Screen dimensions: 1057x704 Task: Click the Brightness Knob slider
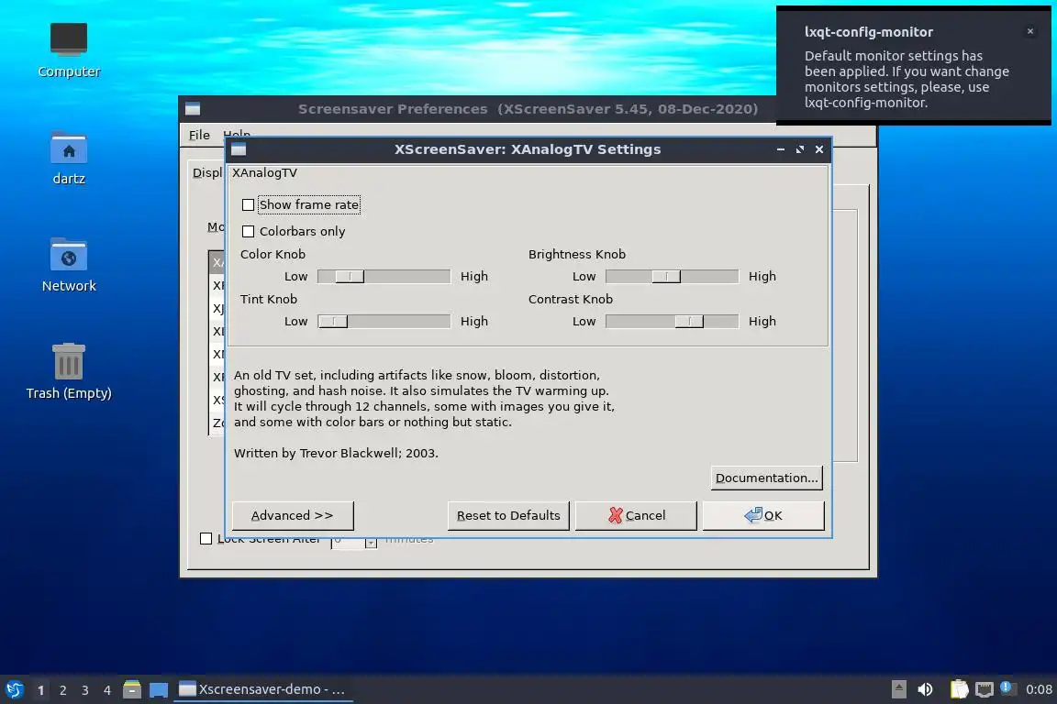coord(672,276)
